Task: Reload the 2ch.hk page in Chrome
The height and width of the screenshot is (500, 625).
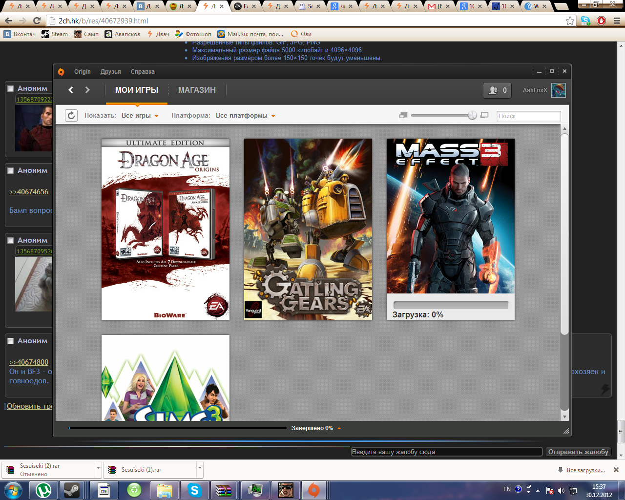Action: 37,21
